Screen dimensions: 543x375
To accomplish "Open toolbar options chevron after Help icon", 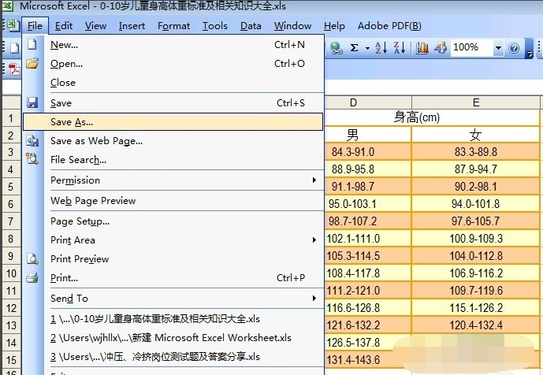I will pos(529,49).
